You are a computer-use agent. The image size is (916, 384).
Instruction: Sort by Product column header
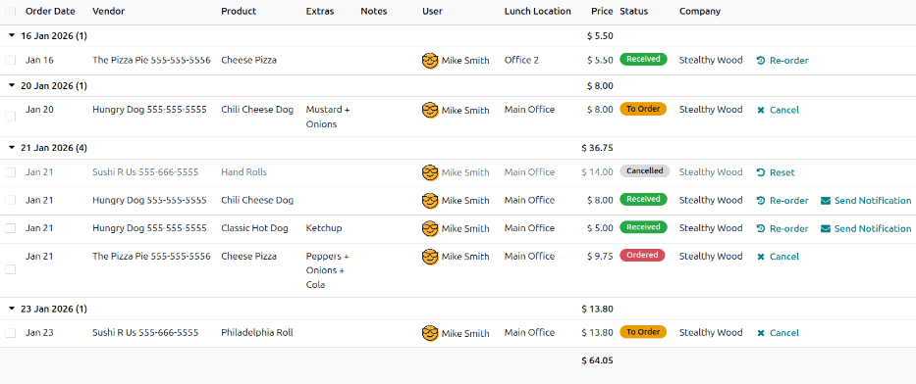click(239, 11)
